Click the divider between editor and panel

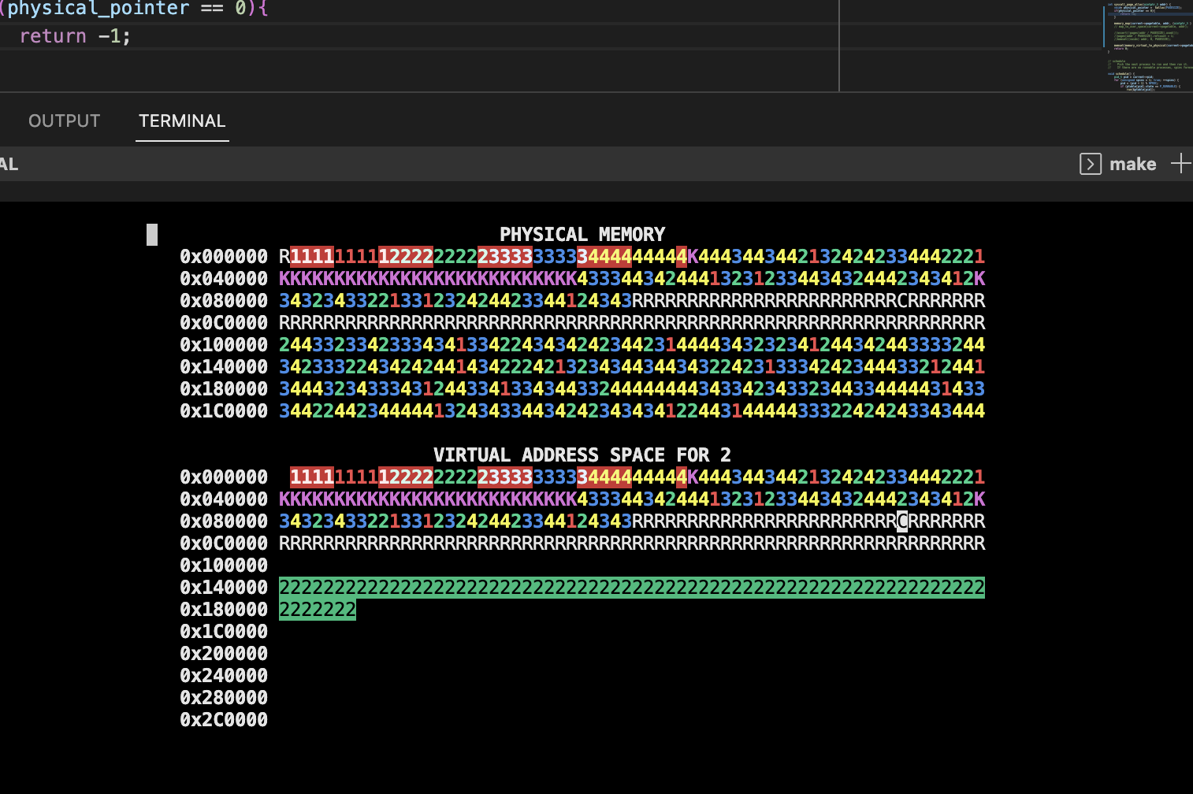pyautogui.click(x=552, y=92)
